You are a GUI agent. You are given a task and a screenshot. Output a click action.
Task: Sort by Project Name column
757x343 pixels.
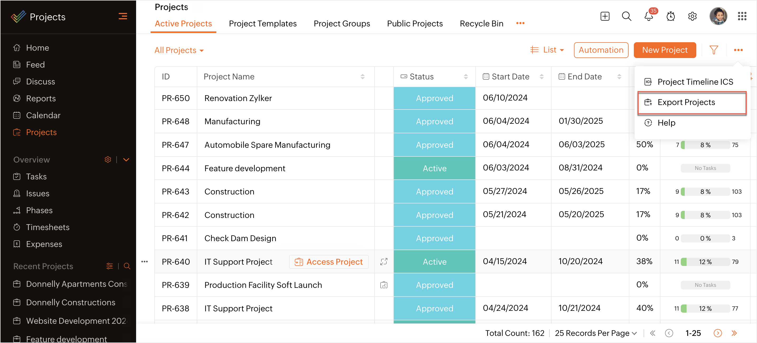click(x=362, y=77)
